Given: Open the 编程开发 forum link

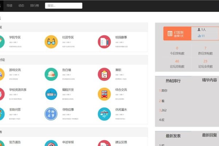Looking at the screenshot, I should pyautogui.click(x=68, y=90).
